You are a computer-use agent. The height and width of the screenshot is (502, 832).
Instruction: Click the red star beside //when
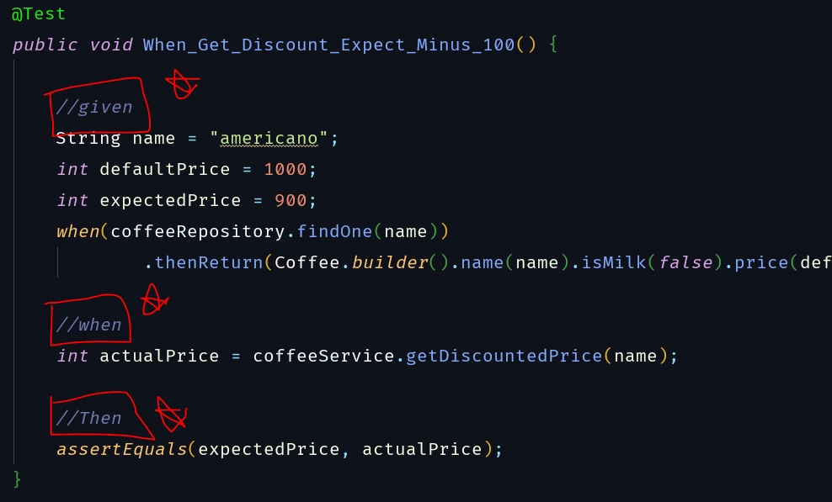(x=154, y=300)
